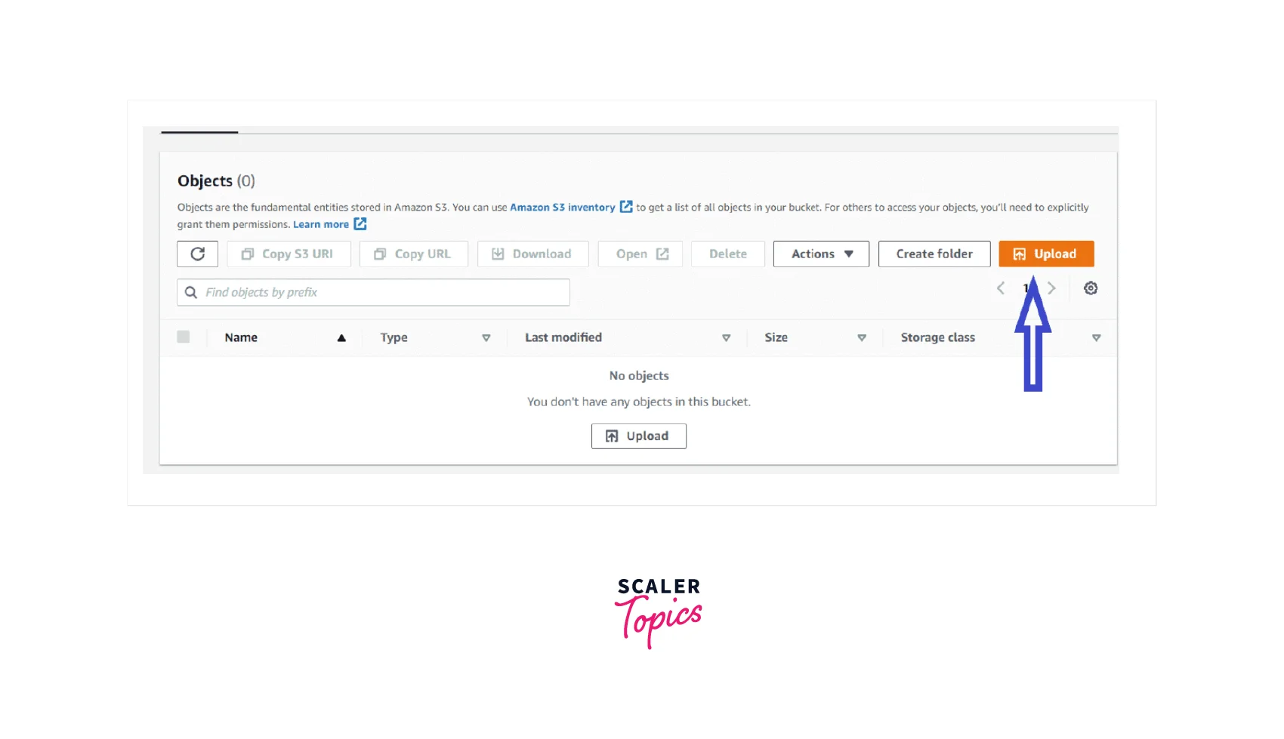
Task: Sort objects by the Size column arrow
Action: tap(861, 338)
